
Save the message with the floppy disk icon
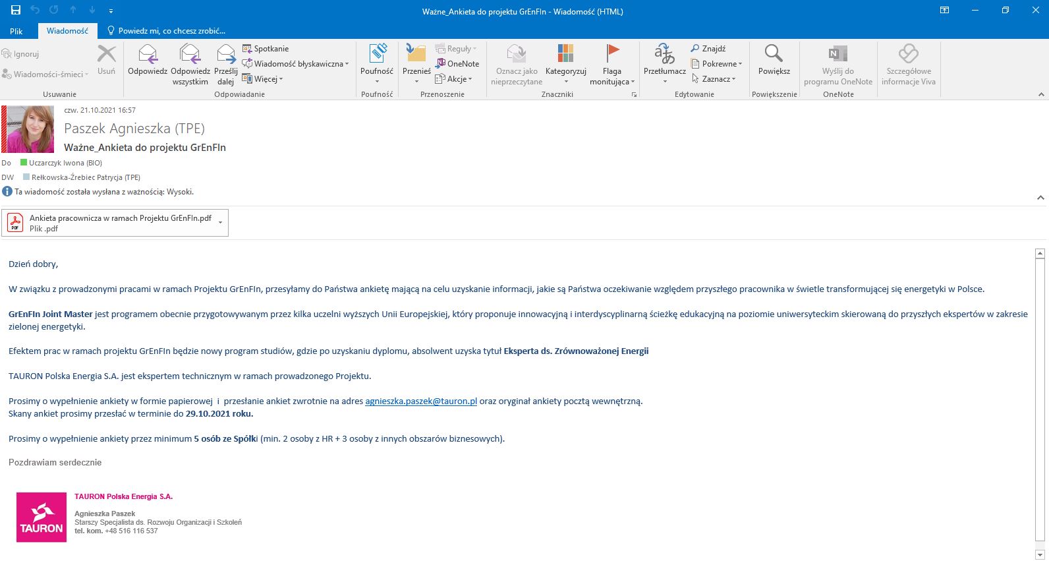(x=16, y=10)
